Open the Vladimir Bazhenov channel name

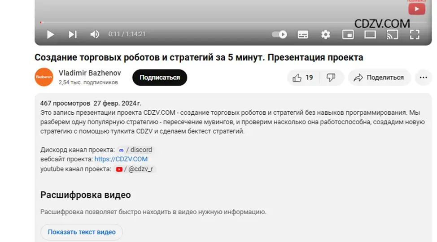click(x=90, y=73)
